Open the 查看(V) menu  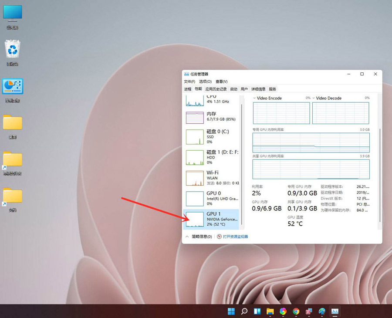coord(221,81)
